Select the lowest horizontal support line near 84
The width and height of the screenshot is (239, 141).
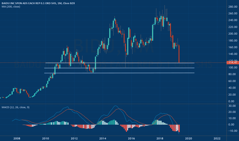coord(119,73)
